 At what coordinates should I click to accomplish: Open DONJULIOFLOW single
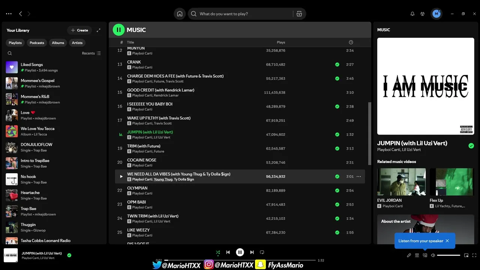54,147
